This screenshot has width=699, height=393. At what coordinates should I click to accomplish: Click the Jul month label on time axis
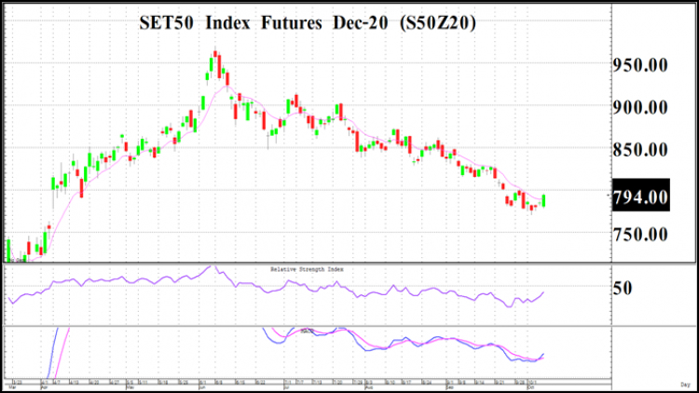[286, 387]
